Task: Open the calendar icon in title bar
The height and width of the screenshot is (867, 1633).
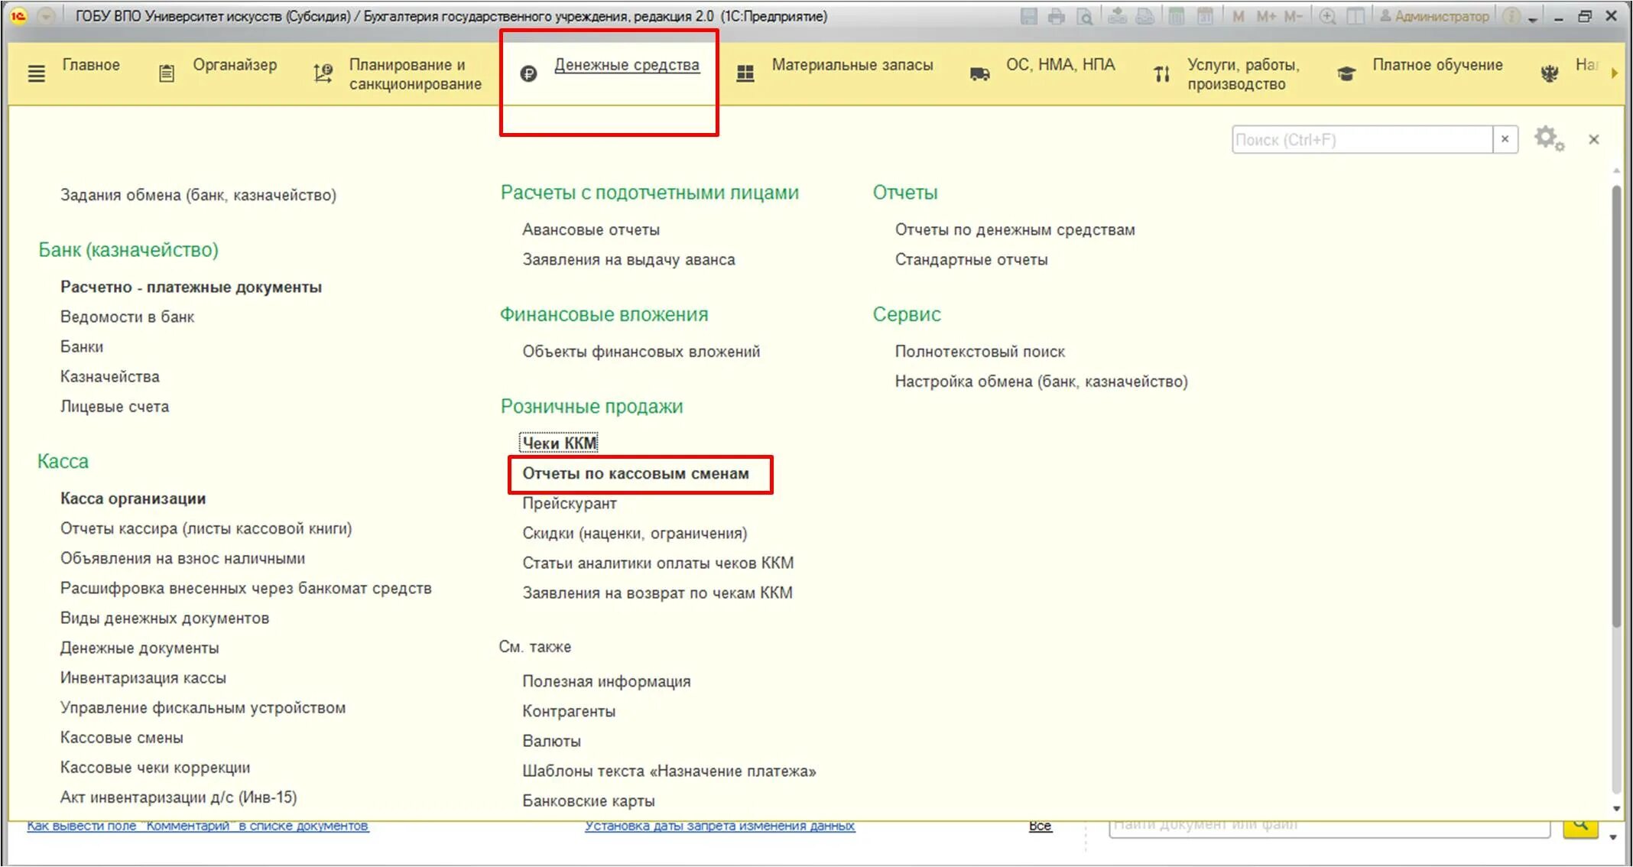Action: pos(1205,16)
